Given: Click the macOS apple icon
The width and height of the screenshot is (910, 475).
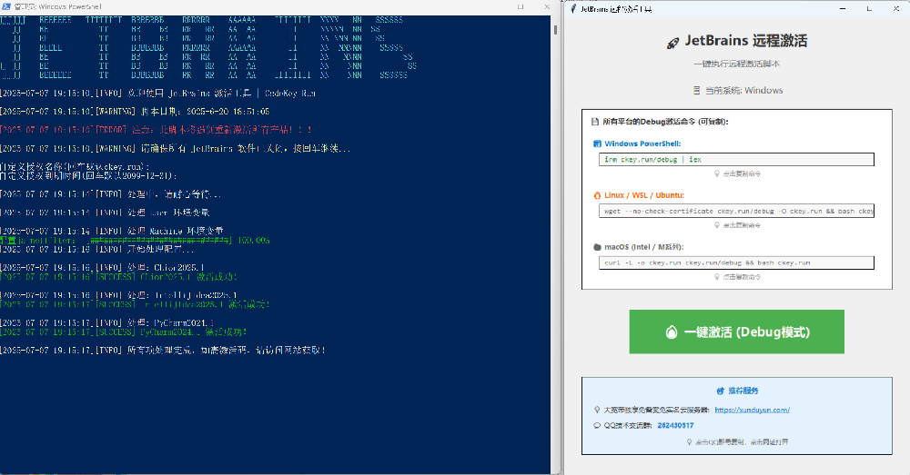Looking at the screenshot, I should 597,247.
